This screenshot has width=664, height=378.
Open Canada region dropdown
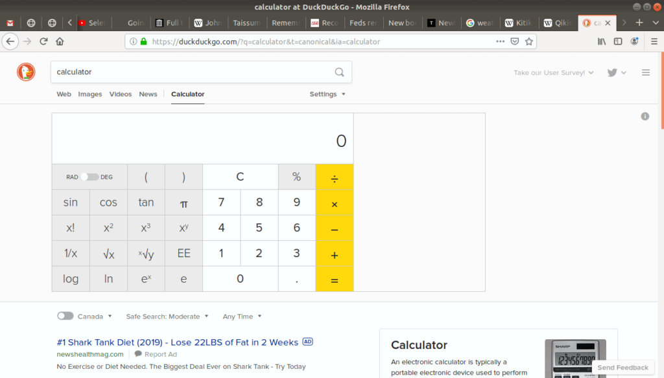click(95, 317)
